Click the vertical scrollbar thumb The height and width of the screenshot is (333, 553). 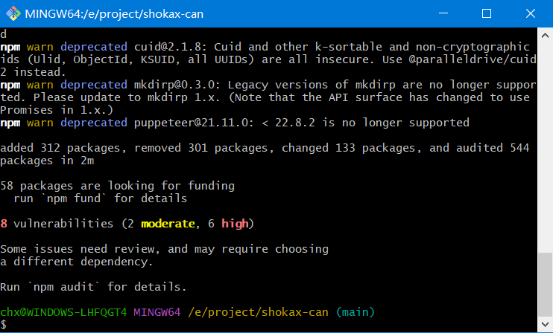(545, 285)
